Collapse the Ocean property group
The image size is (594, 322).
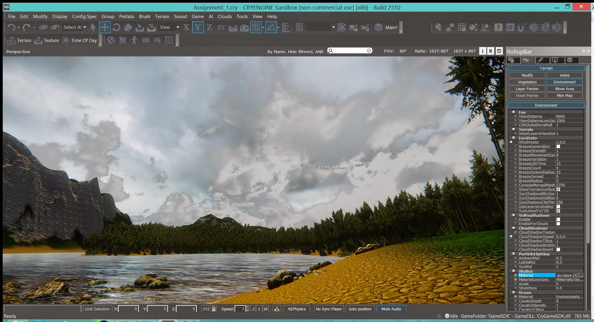pos(513,292)
